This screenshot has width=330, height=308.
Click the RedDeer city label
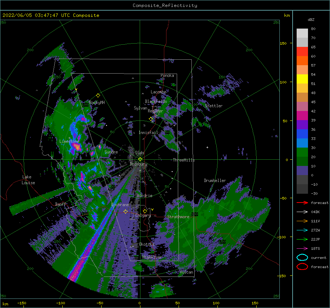point(155,111)
